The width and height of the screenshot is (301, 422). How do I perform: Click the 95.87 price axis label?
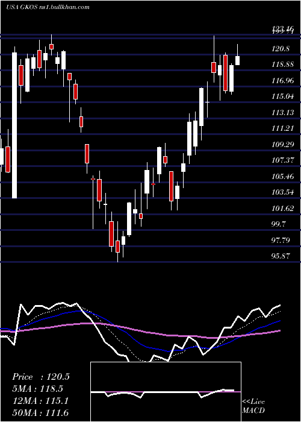tap(281, 256)
